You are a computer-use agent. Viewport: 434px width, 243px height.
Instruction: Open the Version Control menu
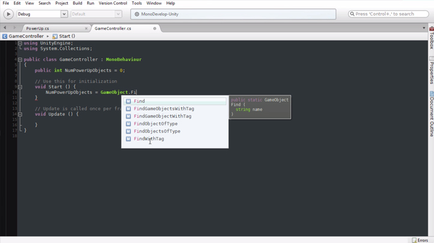pyautogui.click(x=112, y=4)
